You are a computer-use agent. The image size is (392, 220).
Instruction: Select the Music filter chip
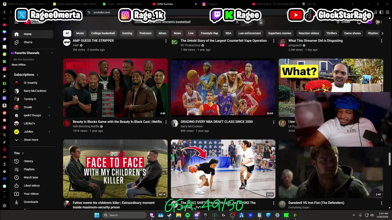tap(80, 33)
